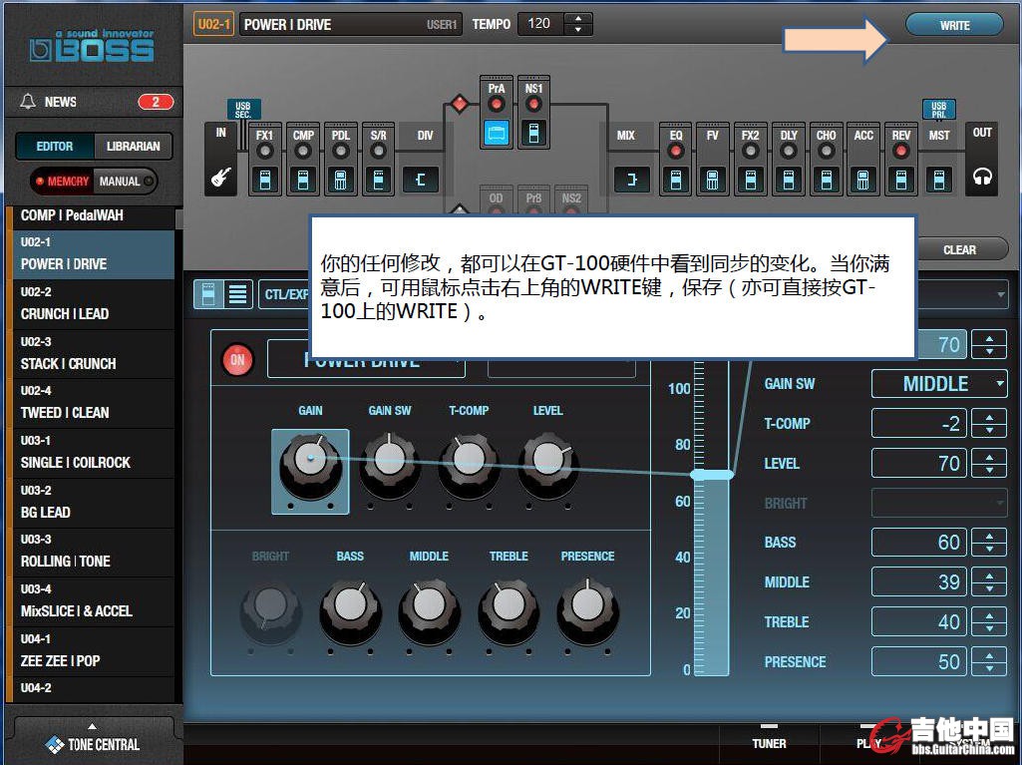This screenshot has height=765, width=1022.
Task: Switch to the LIBRARIAN tab
Action: point(134,147)
